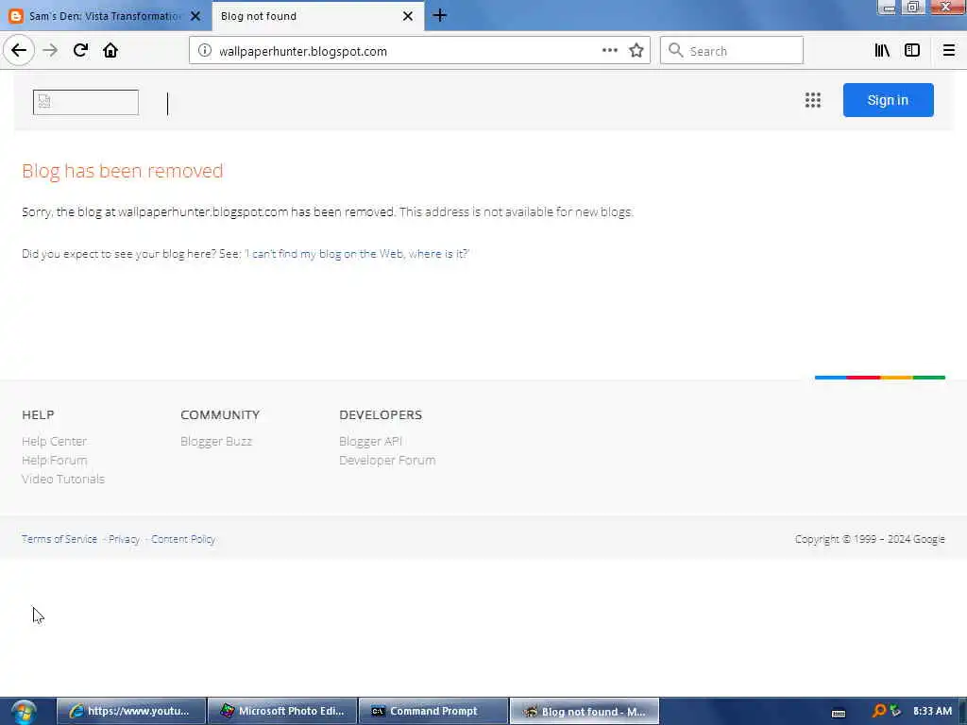
Task: Click the keyboard icon in system tray
Action: pyautogui.click(x=839, y=713)
